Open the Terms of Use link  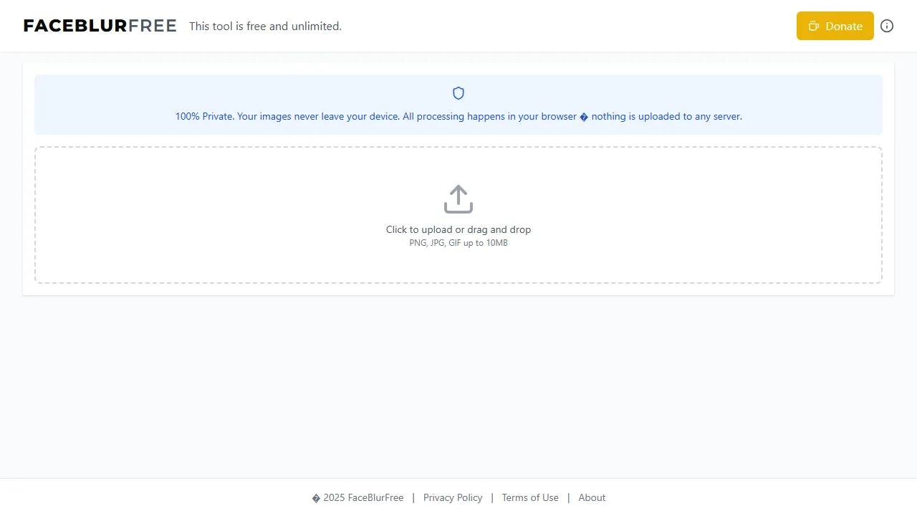click(530, 497)
